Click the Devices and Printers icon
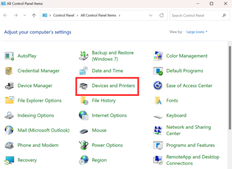The height and width of the screenshot is (169, 232). [84, 86]
